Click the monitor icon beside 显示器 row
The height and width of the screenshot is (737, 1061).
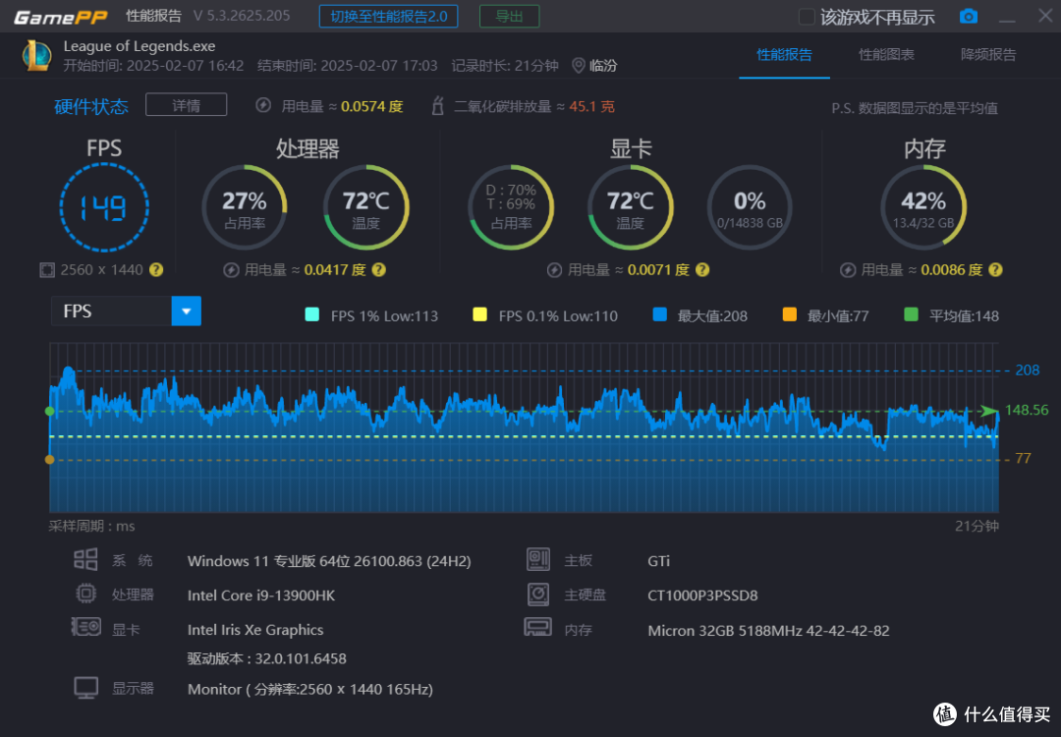click(x=85, y=688)
